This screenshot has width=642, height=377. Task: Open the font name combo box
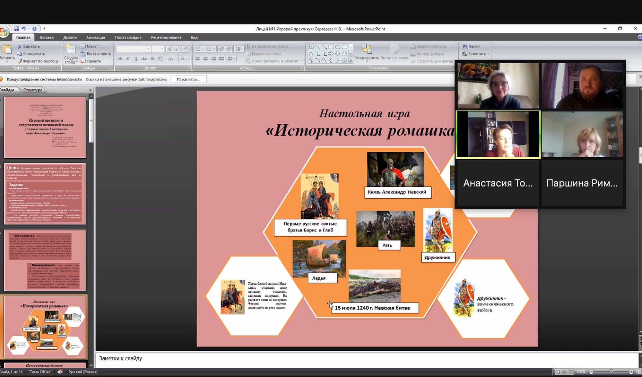(133, 49)
